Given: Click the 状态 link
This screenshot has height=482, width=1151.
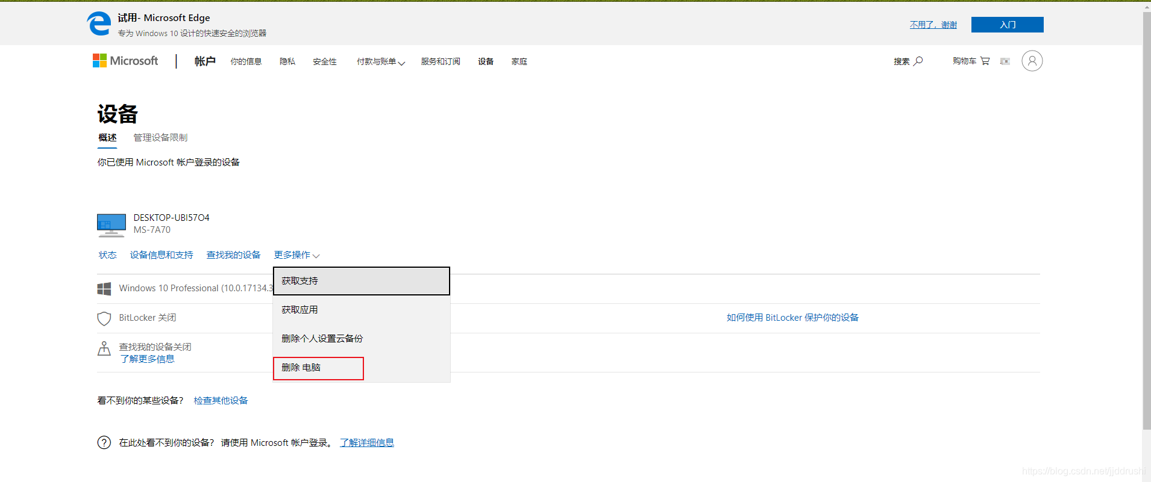Looking at the screenshot, I should (108, 255).
